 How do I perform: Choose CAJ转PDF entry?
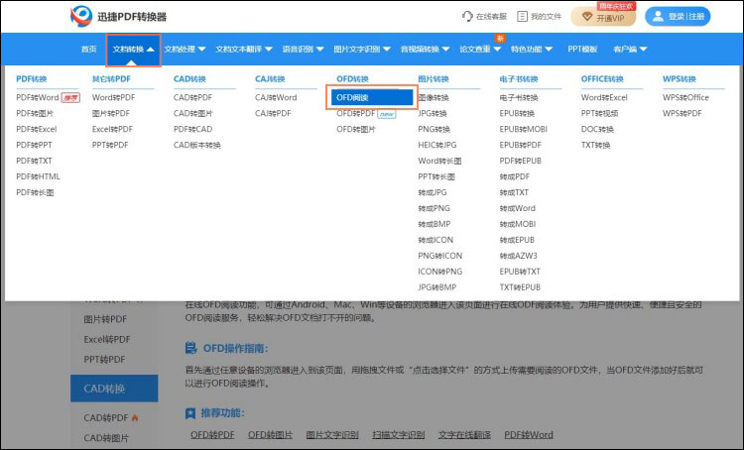273,113
